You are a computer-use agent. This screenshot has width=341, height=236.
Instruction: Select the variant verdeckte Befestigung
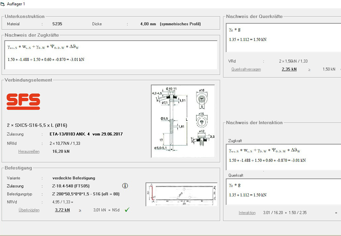pyautogui.click(x=74, y=178)
